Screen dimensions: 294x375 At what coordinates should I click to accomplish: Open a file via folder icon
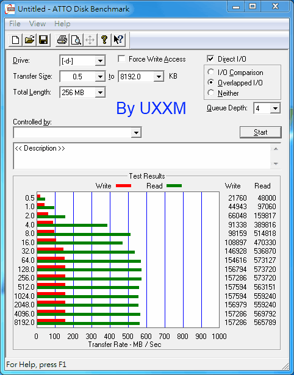[29, 40]
